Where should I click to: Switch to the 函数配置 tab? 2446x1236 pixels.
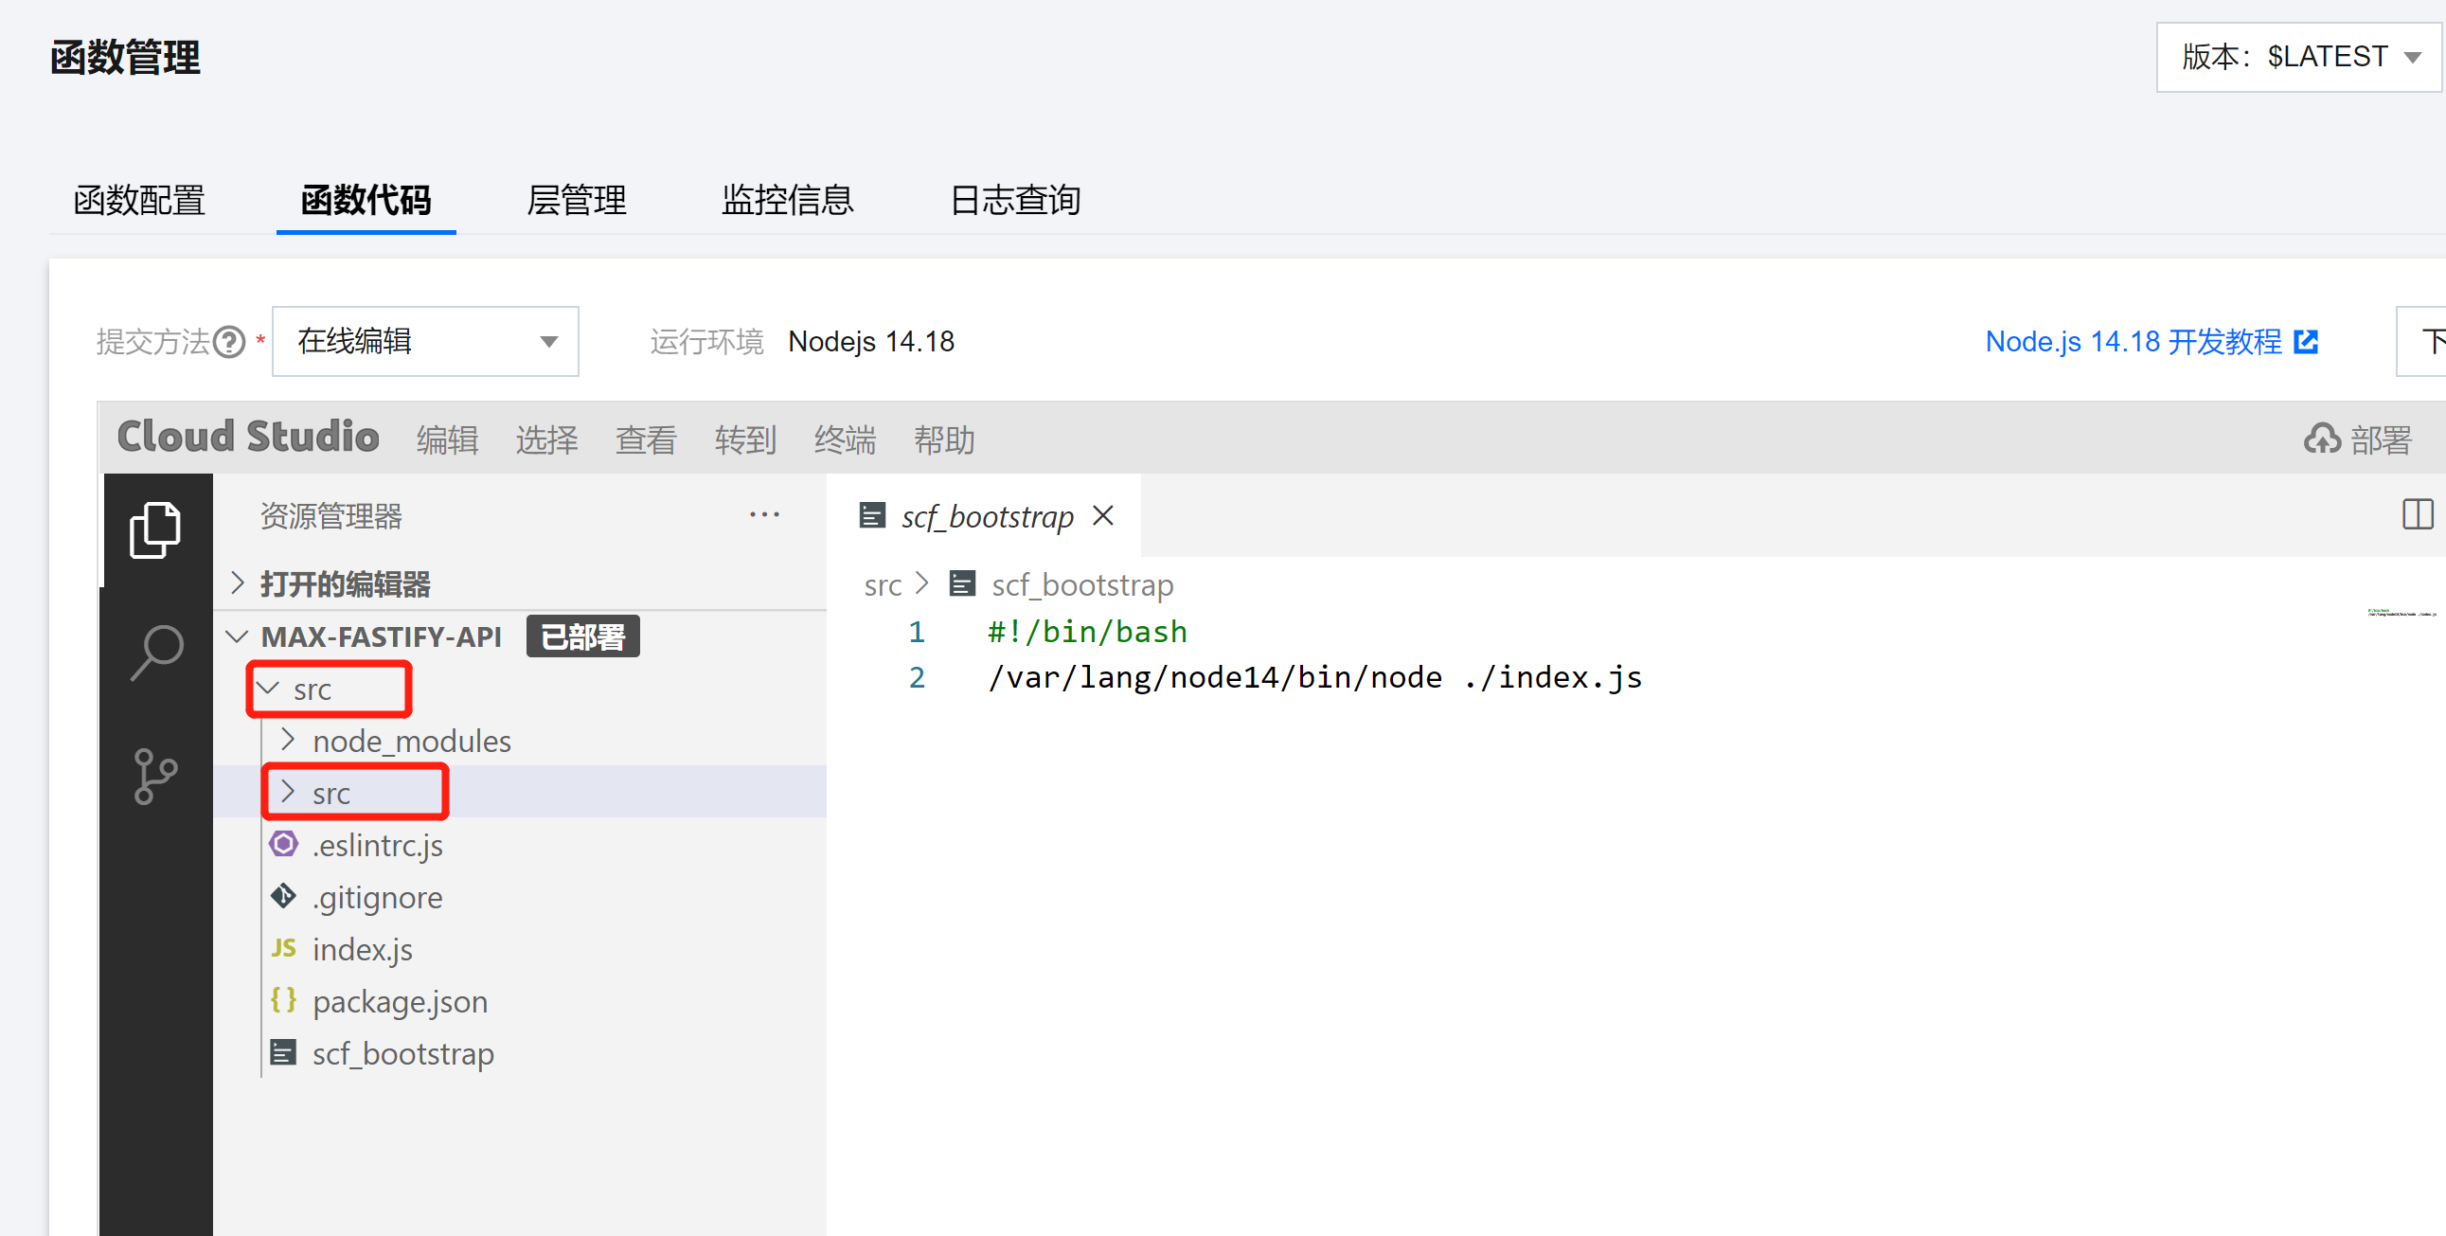point(139,201)
